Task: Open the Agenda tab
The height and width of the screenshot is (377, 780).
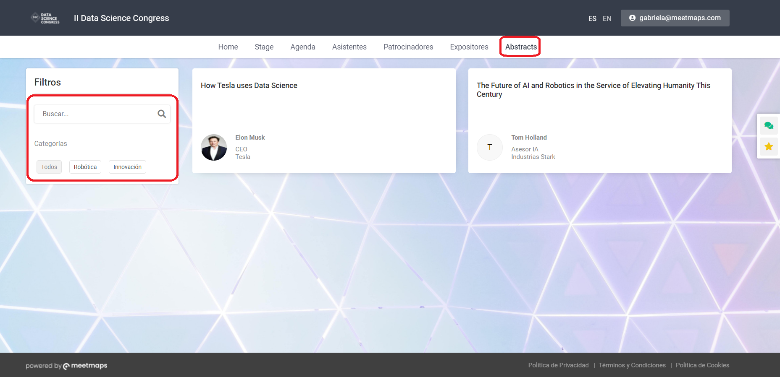Action: 303,47
